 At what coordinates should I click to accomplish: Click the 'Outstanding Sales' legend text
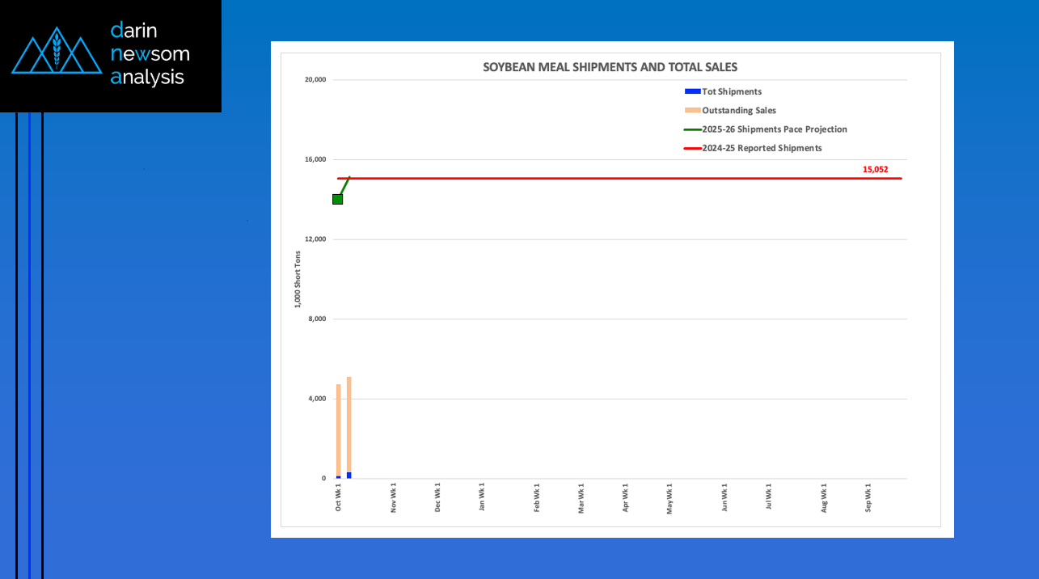739,111
